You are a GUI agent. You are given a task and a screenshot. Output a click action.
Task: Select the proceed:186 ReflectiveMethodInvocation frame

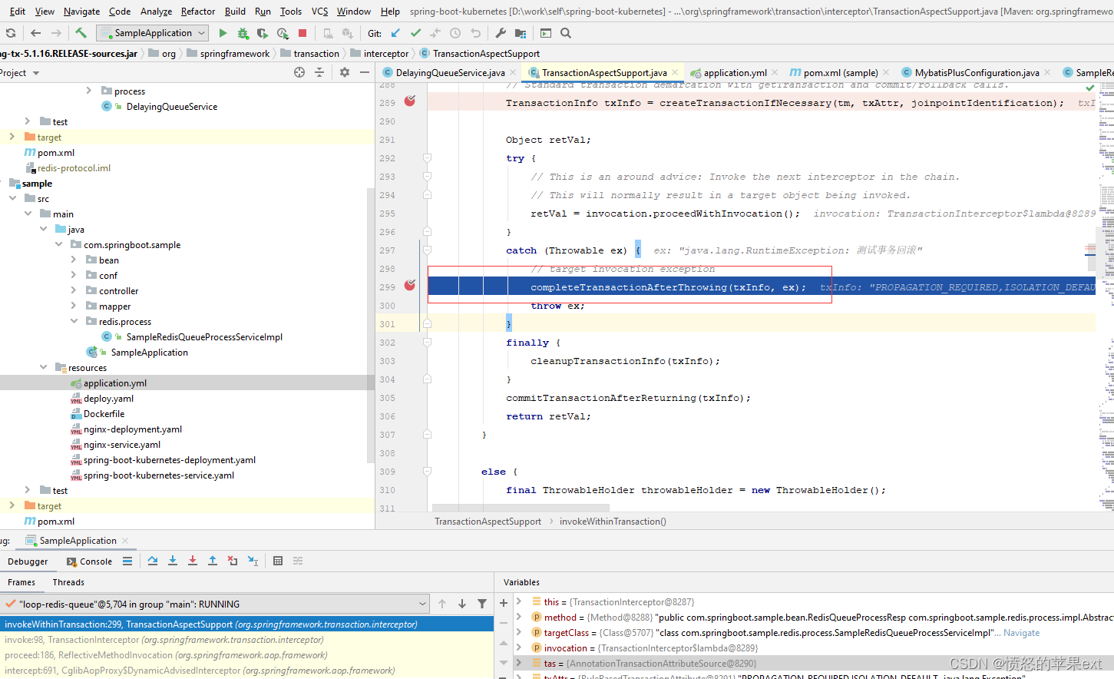point(246,655)
